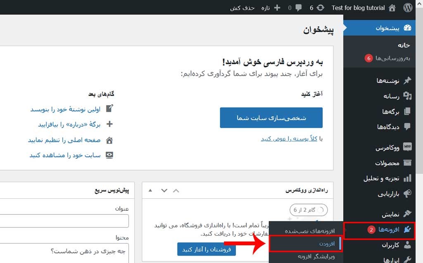Click the گام 2 از 6 progress badge

click(309, 210)
